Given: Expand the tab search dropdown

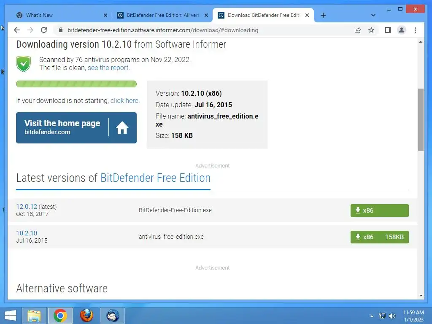Looking at the screenshot, I should tap(373, 15).
